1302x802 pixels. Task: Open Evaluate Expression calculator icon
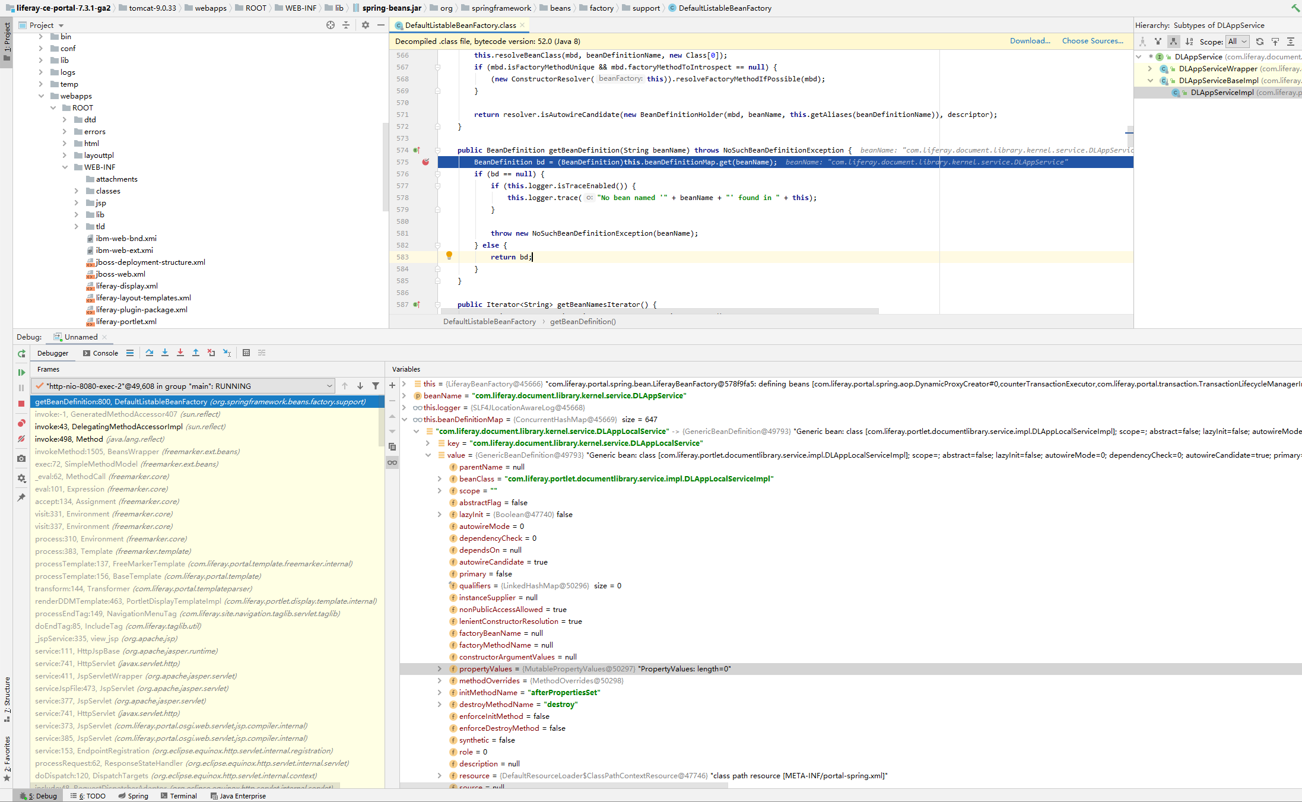tap(246, 353)
